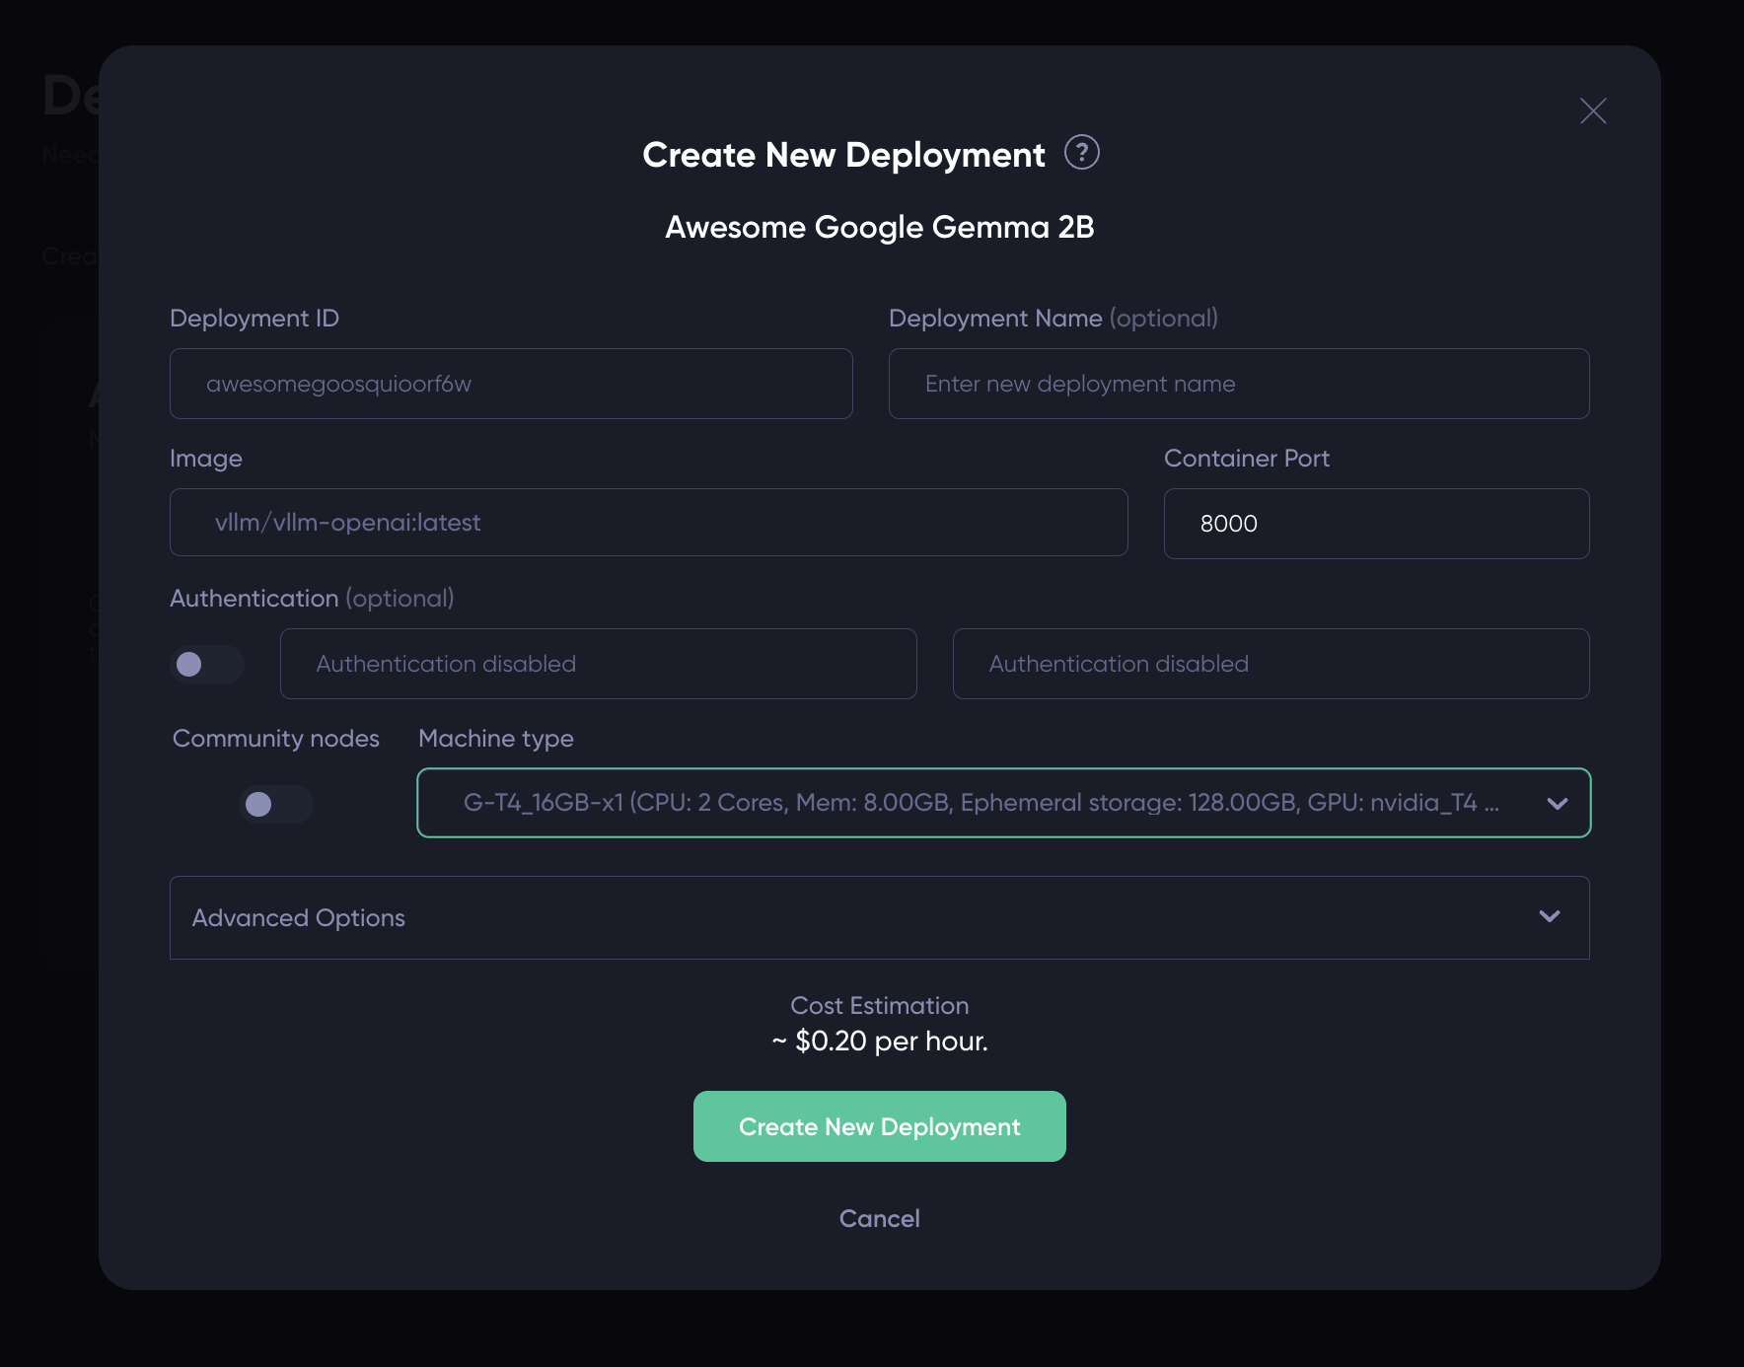Click the Image label

pyautogui.click(x=205, y=458)
